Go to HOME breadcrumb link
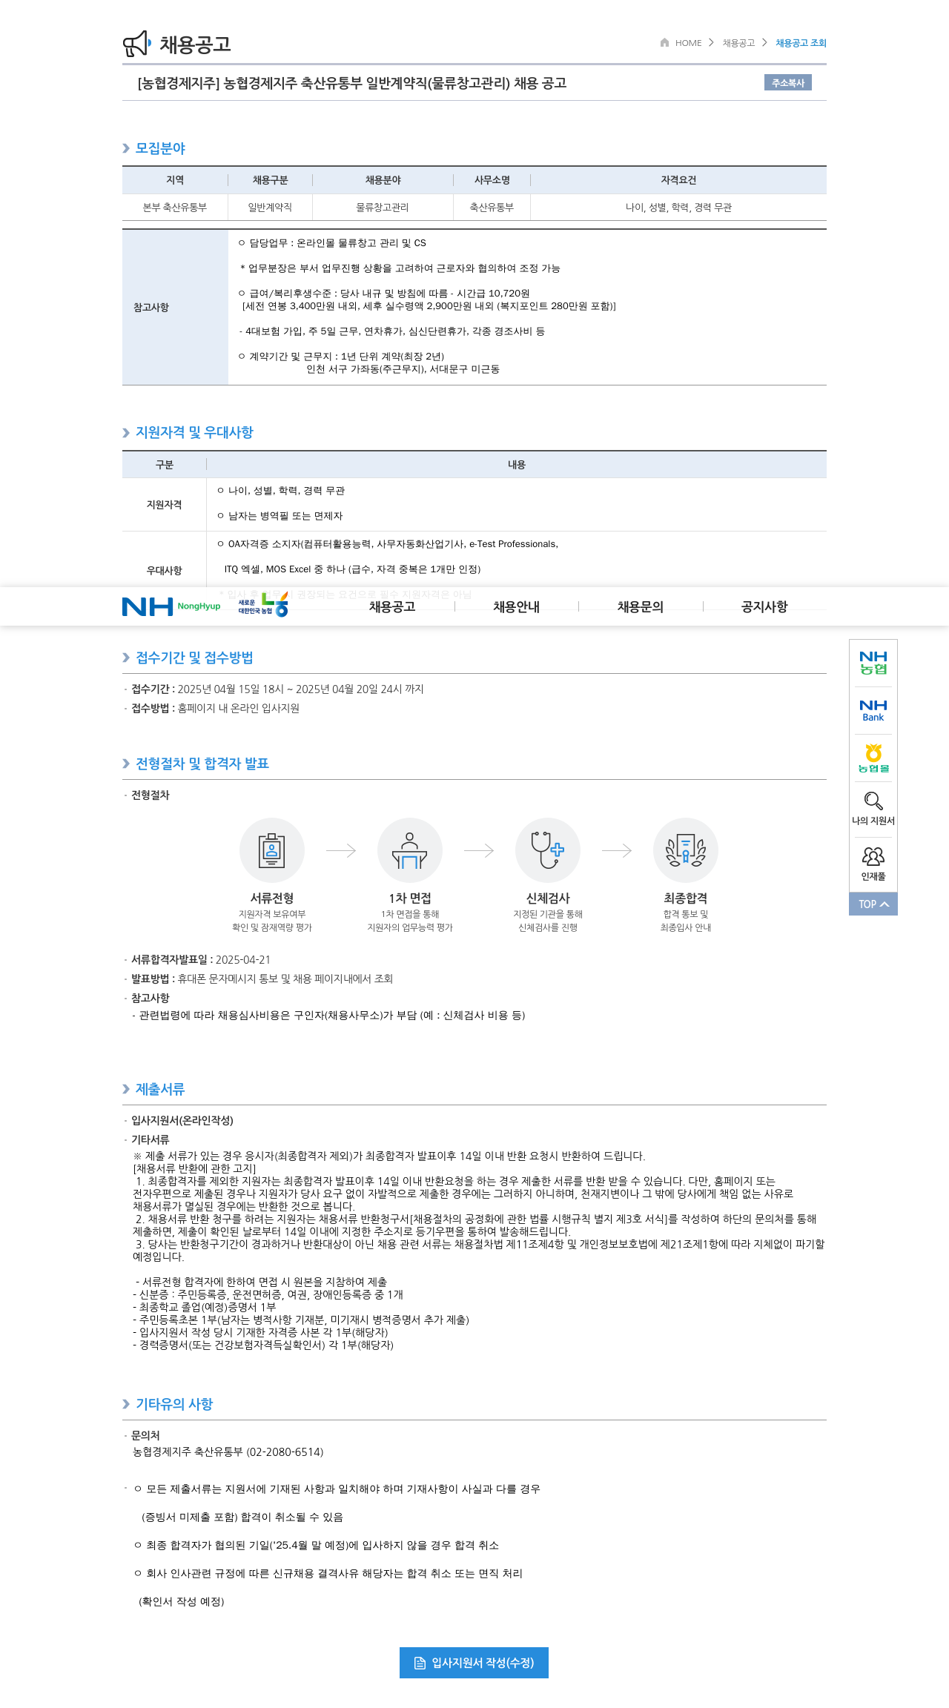 pos(688,43)
